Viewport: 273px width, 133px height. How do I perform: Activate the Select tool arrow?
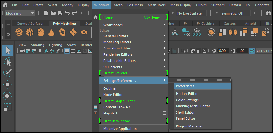point(7,50)
